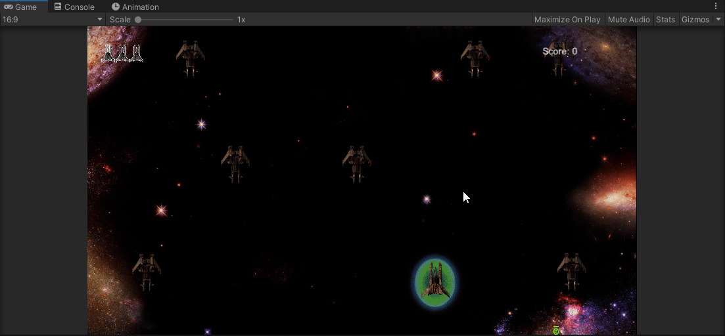Click the green powerup icon at bottom edge
Screen dimensions: 725x336
tap(556, 331)
